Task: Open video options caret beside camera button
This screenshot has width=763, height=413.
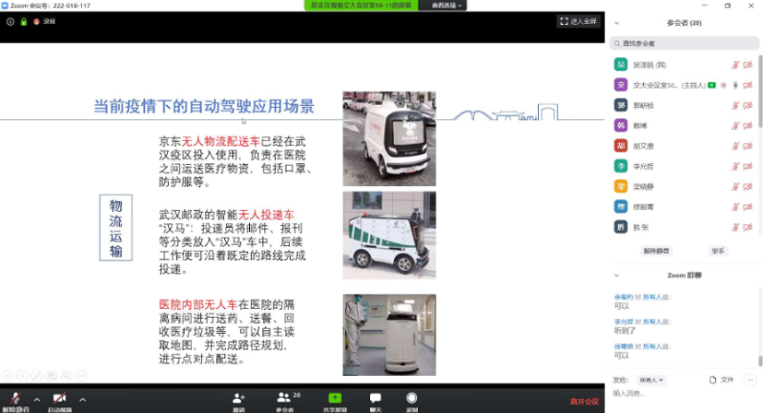Action: tap(83, 400)
